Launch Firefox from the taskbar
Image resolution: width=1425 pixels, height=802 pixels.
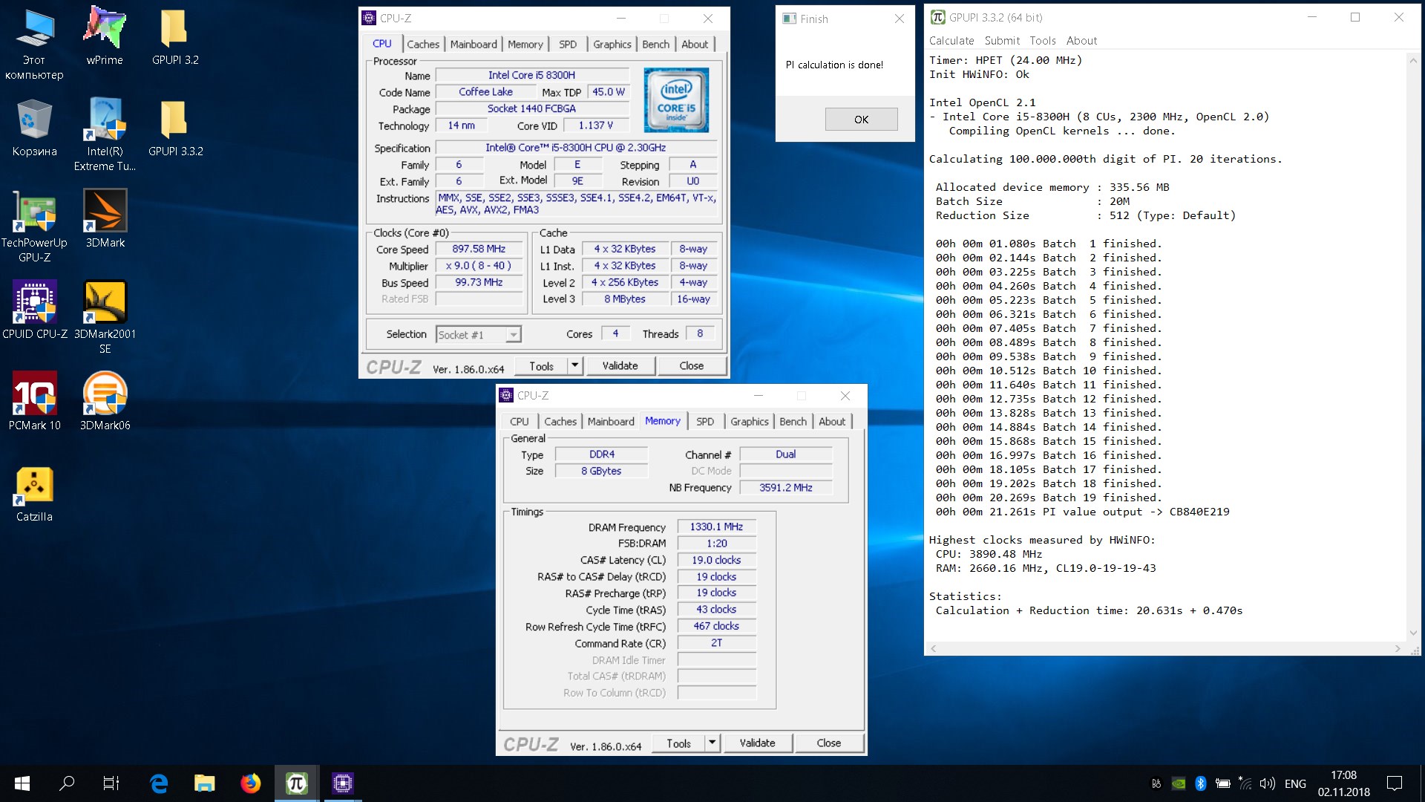250,783
